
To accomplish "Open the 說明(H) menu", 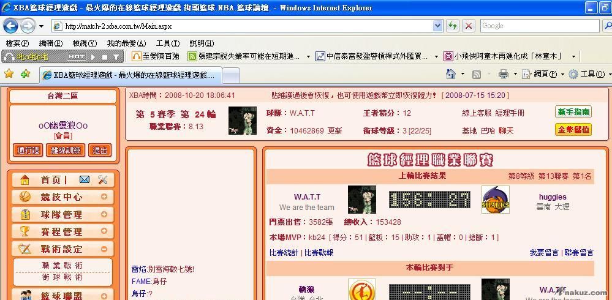I will (x=202, y=43).
